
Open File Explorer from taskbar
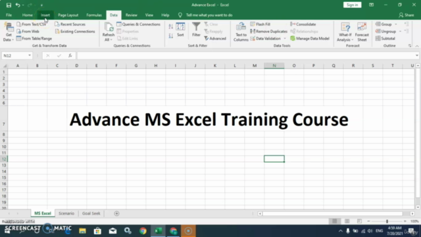coord(82,231)
